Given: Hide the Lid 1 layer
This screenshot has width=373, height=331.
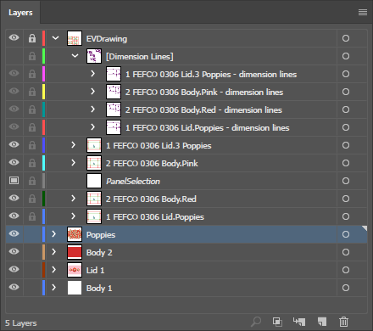Looking at the screenshot, I should [14, 269].
